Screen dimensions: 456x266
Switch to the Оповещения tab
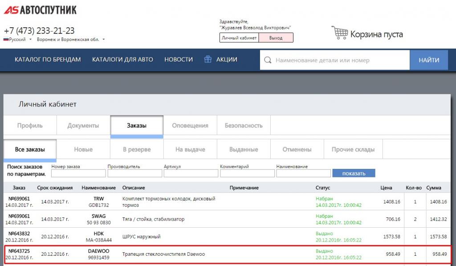coord(190,126)
